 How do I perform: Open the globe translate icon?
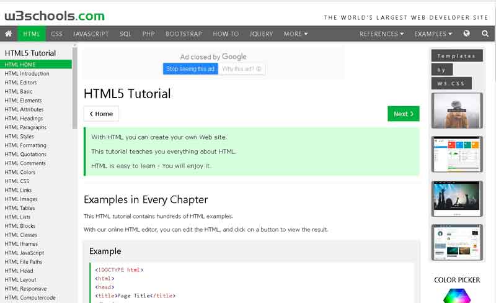click(x=466, y=34)
